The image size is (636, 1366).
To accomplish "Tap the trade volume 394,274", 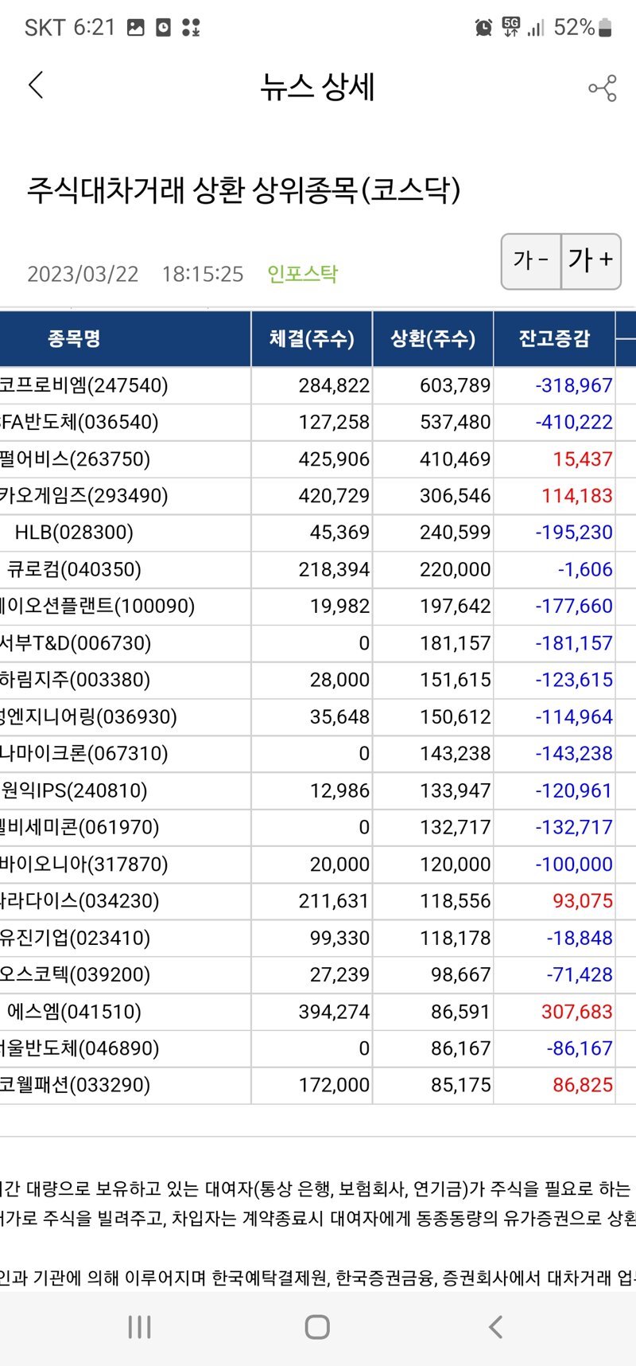I will 335,1013.
